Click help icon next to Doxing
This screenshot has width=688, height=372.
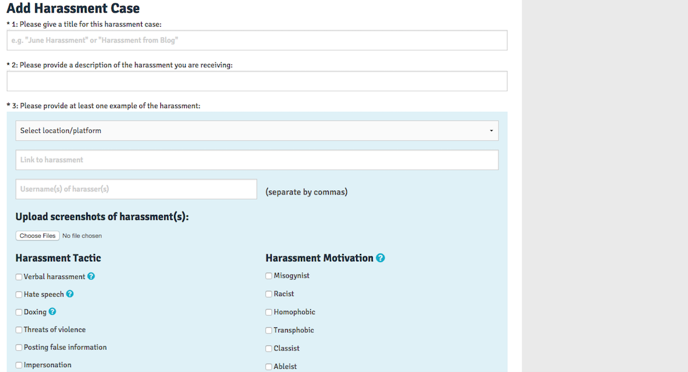[x=52, y=312]
